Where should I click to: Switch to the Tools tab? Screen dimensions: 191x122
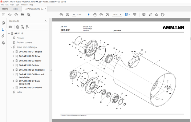(x=15, y=9)
